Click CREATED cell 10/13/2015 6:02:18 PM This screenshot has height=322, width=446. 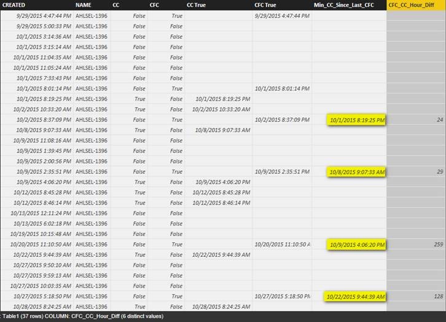[42, 224]
